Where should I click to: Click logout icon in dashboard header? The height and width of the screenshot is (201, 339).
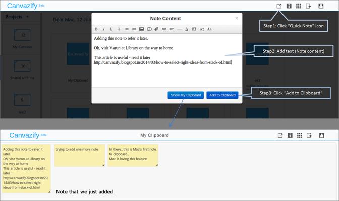[308, 6]
